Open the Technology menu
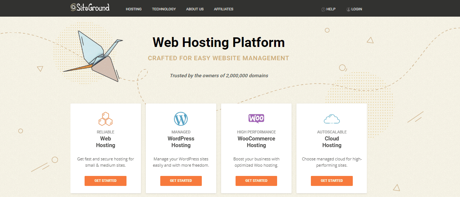The width and height of the screenshot is (460, 197). click(x=164, y=9)
